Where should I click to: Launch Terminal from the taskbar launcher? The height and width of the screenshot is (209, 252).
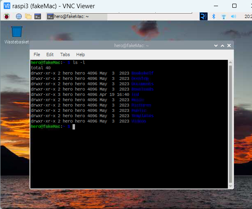[x=38, y=16]
